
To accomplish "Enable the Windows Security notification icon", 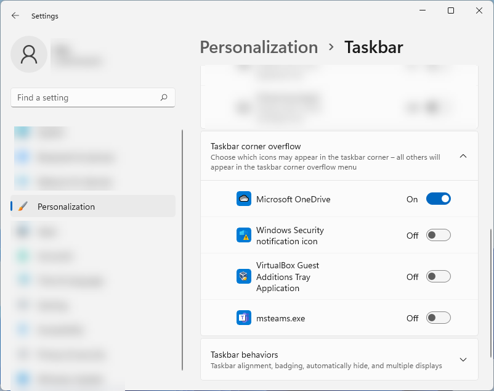I will click(439, 235).
